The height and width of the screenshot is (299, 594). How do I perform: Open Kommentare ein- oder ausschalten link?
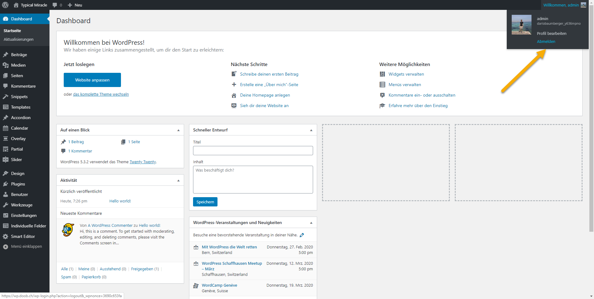tap(422, 95)
